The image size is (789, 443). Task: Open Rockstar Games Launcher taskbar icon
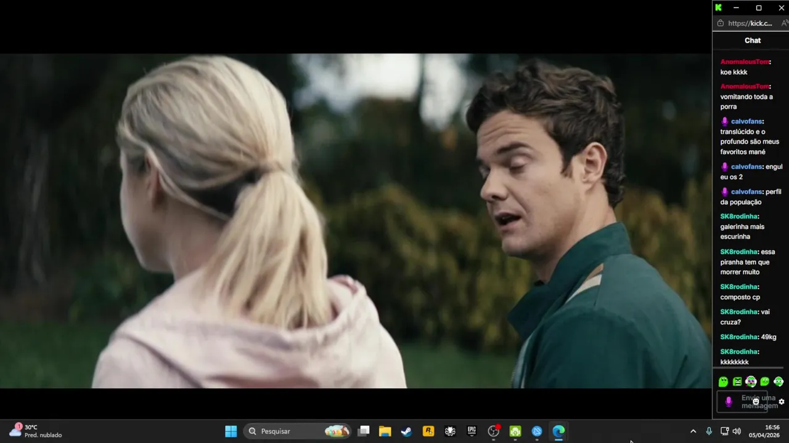tap(428, 431)
